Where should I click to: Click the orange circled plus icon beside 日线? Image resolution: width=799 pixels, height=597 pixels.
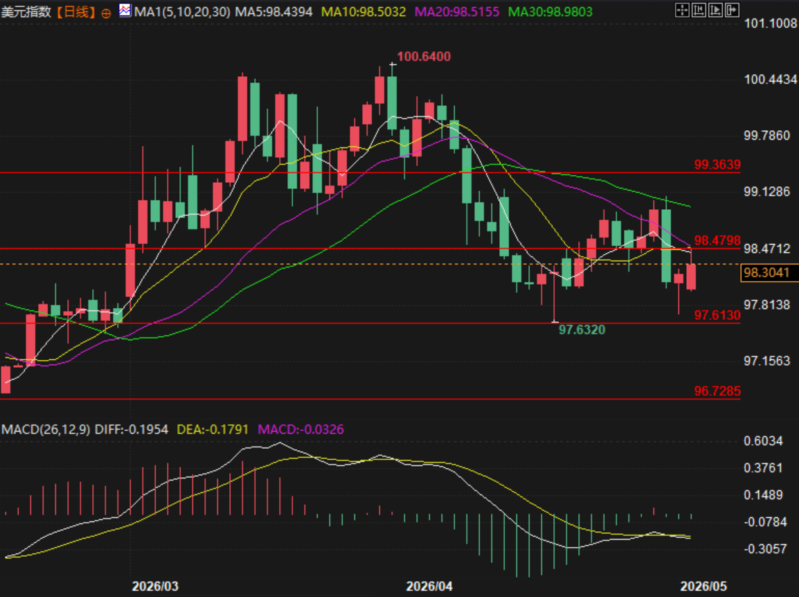click(x=106, y=14)
